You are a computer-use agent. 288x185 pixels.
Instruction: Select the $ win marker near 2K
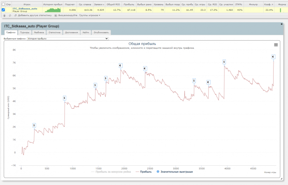pyautogui.click(x=34, y=126)
